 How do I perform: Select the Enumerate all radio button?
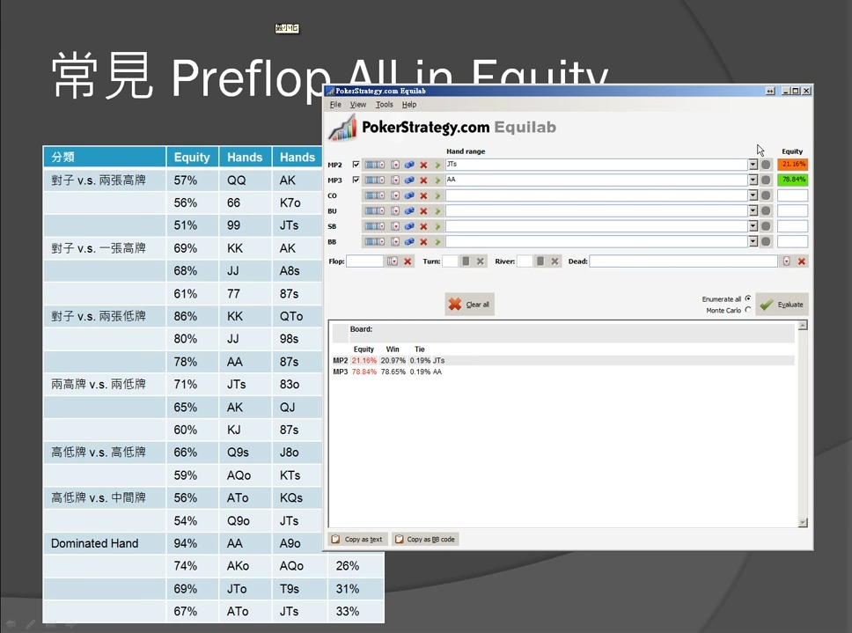[x=748, y=298]
